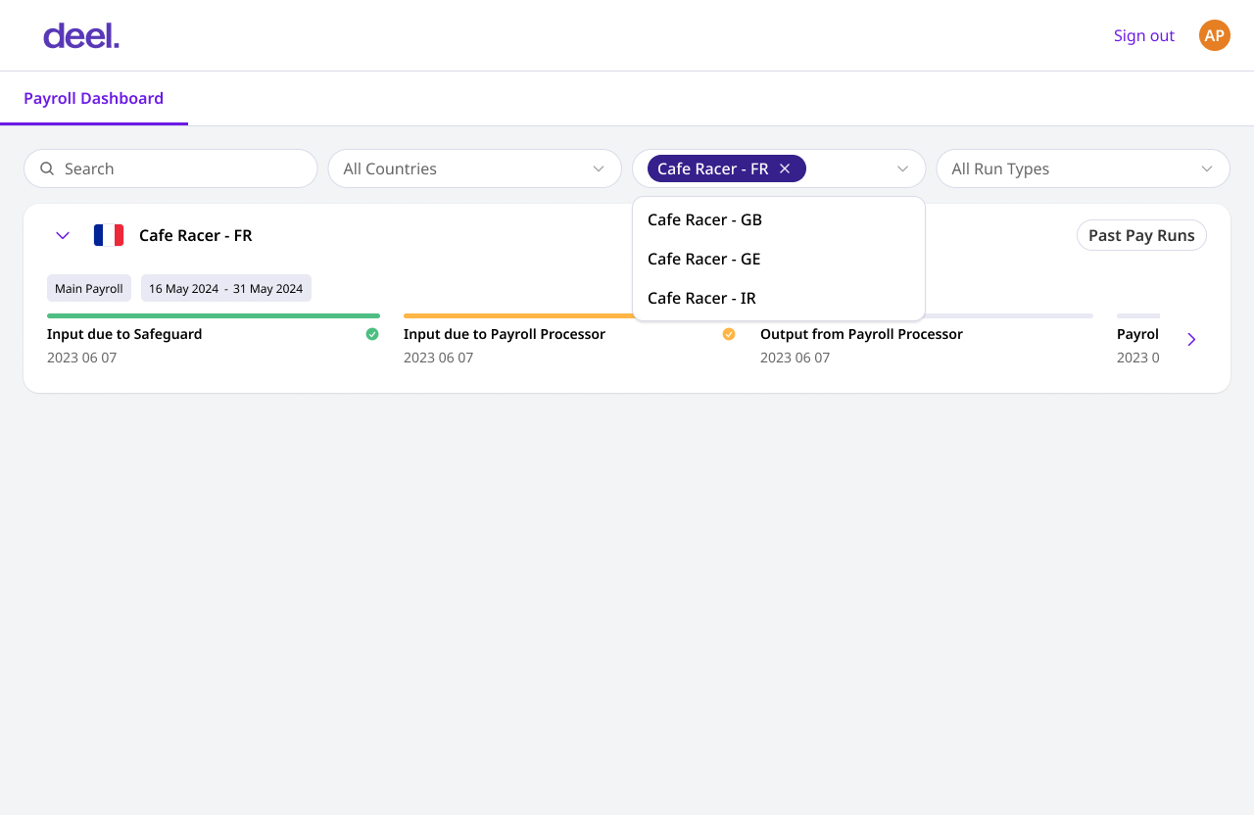
Task: Click the green Input due to Safeguard progress bar
Action: [x=214, y=315]
